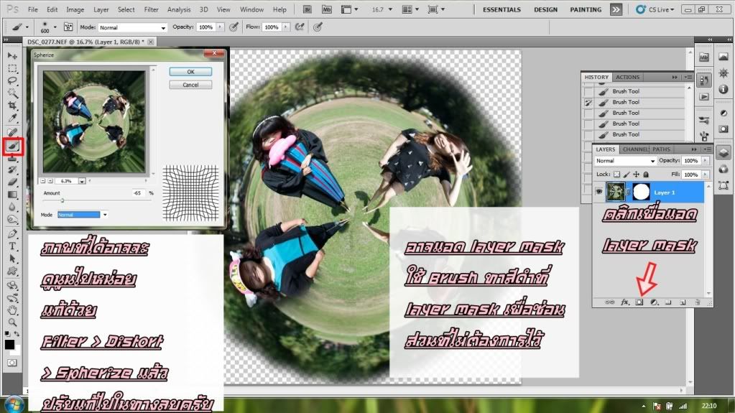Select the Hand tool
Screen dimensions: 735x413
tap(12, 310)
